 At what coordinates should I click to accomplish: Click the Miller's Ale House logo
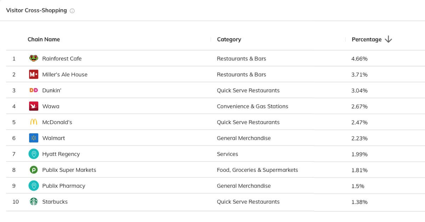point(34,75)
